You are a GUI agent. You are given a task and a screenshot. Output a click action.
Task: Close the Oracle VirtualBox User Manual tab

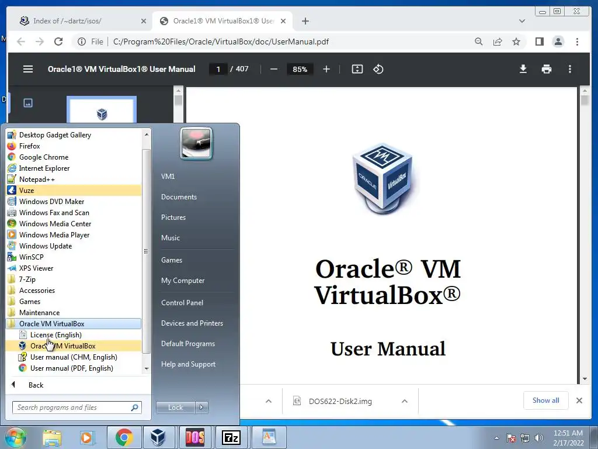[283, 21]
